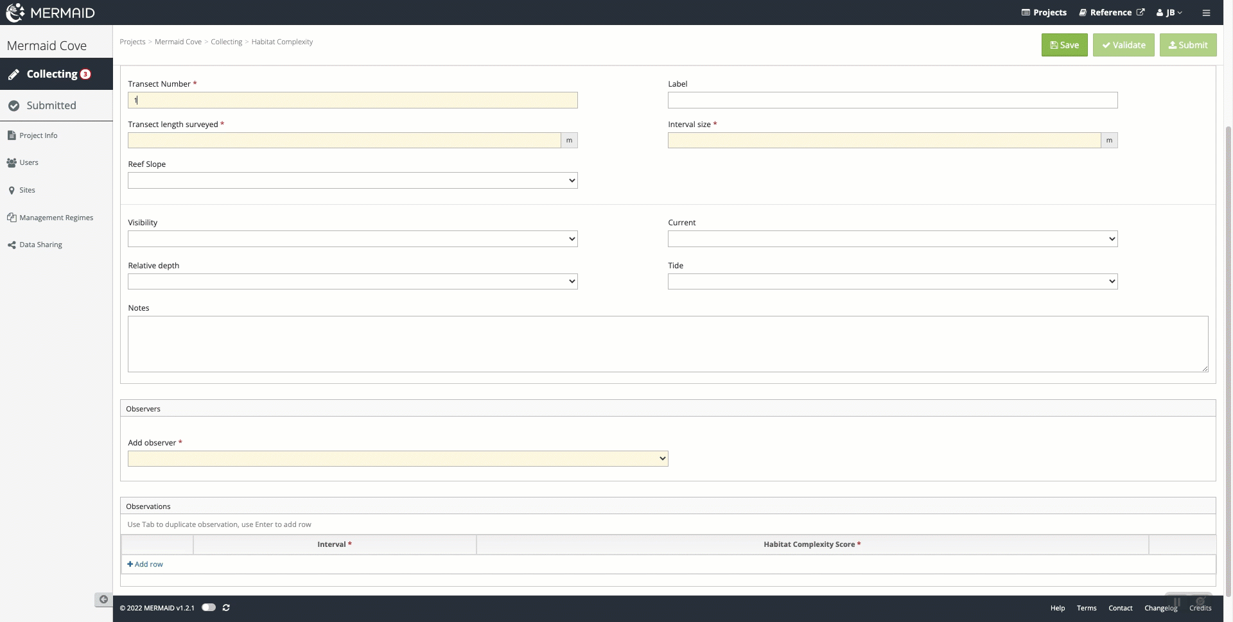Click the refresh sync icon in footer

pos(226,607)
